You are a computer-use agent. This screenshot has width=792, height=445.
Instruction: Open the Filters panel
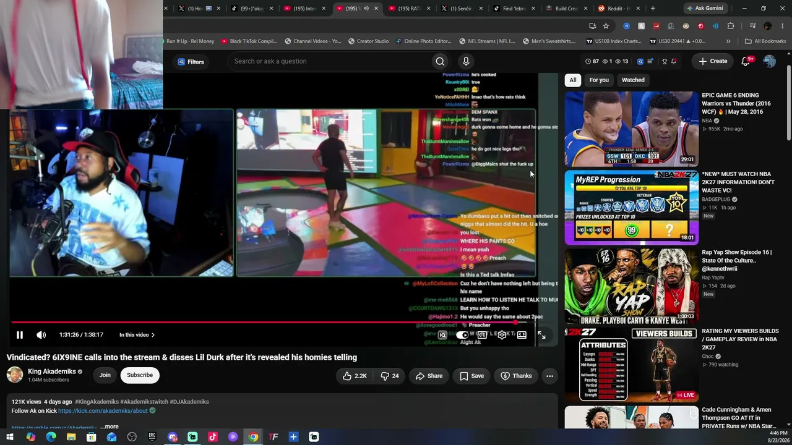tap(191, 62)
